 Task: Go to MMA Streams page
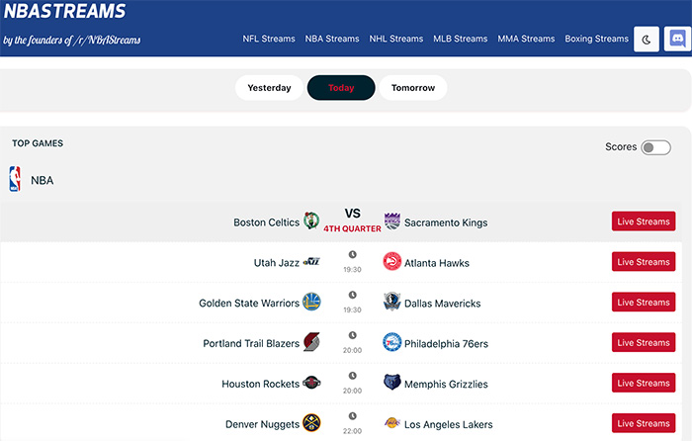(526, 40)
